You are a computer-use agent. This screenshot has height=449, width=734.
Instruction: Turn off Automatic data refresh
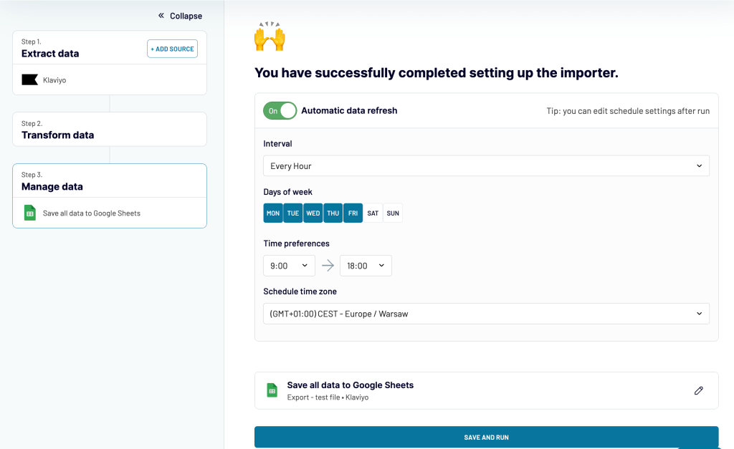(x=280, y=110)
